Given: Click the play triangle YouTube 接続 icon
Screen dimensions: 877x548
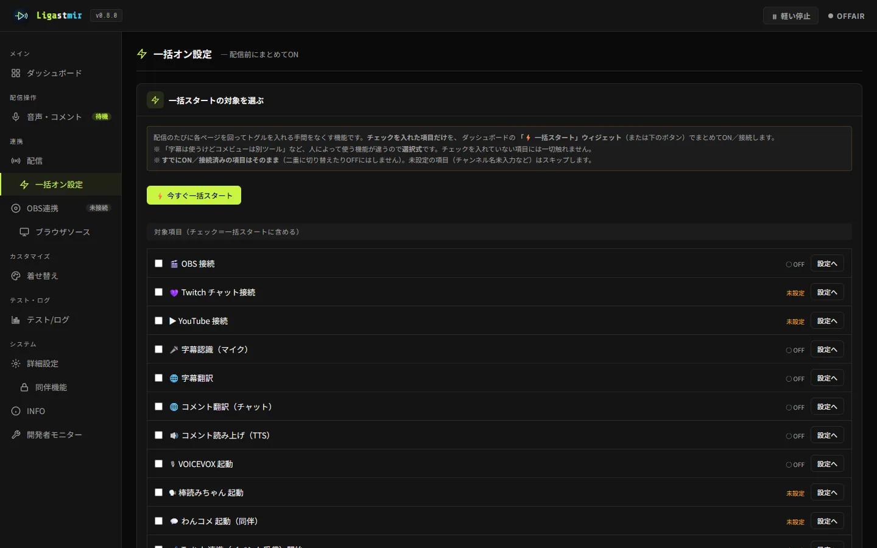Looking at the screenshot, I should [x=173, y=321].
